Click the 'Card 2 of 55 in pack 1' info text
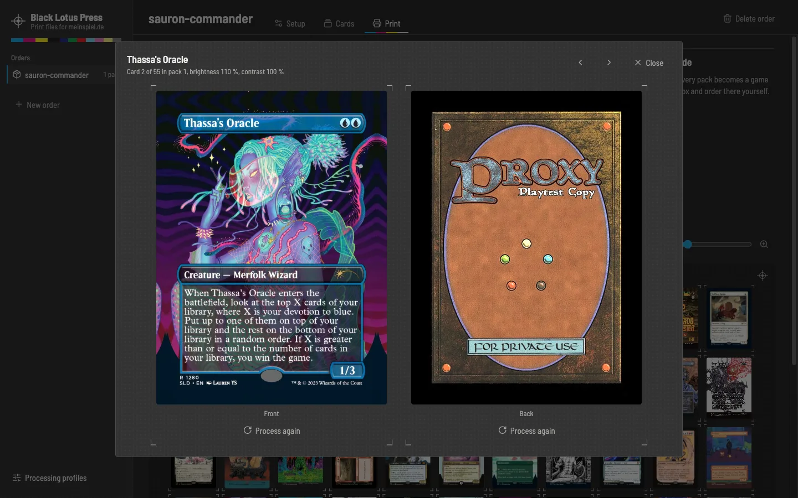 tap(205, 72)
